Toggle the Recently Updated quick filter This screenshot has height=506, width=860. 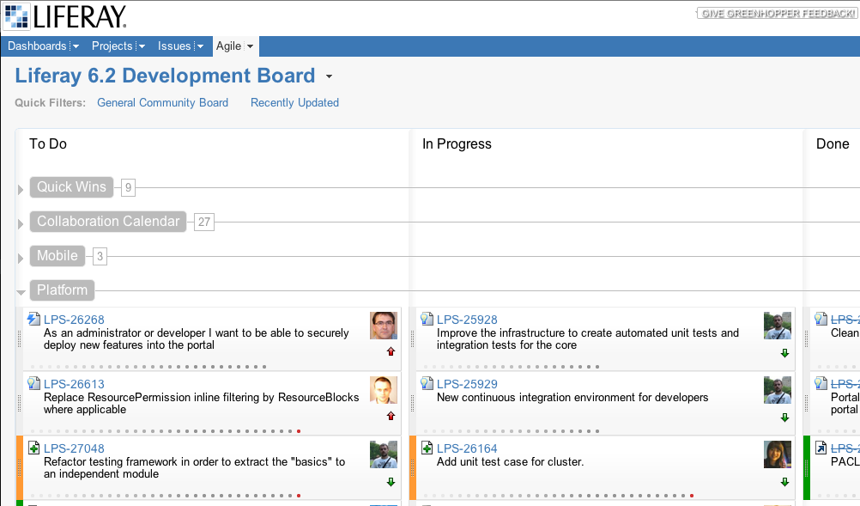(x=294, y=102)
